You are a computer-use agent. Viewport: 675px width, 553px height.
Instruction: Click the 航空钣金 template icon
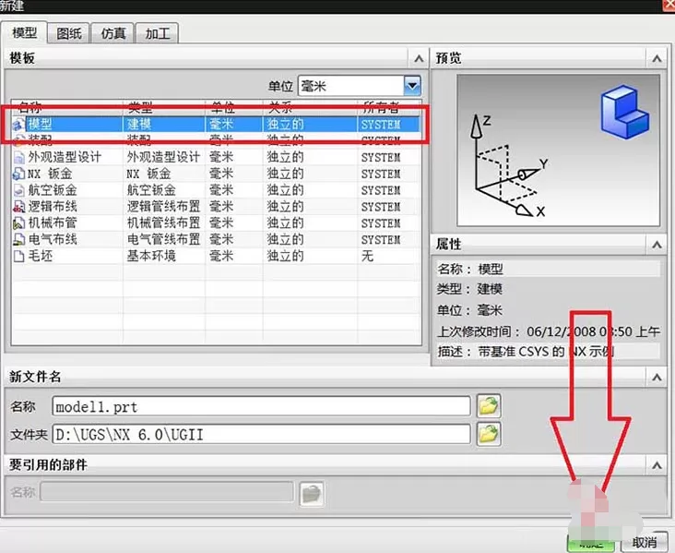pos(19,190)
